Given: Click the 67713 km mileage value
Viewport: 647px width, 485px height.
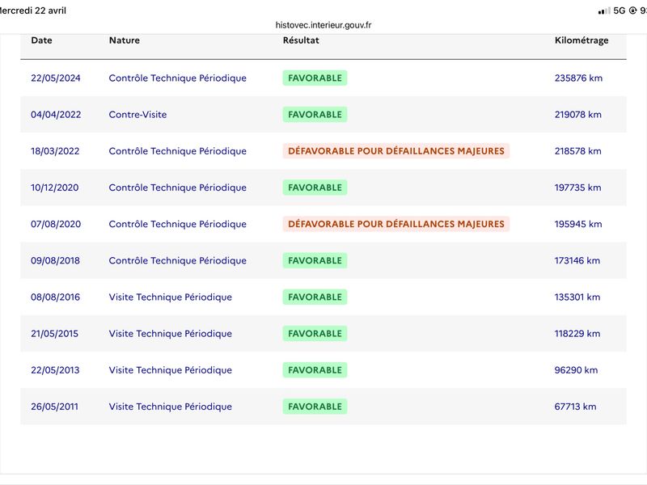Looking at the screenshot, I should point(575,407).
